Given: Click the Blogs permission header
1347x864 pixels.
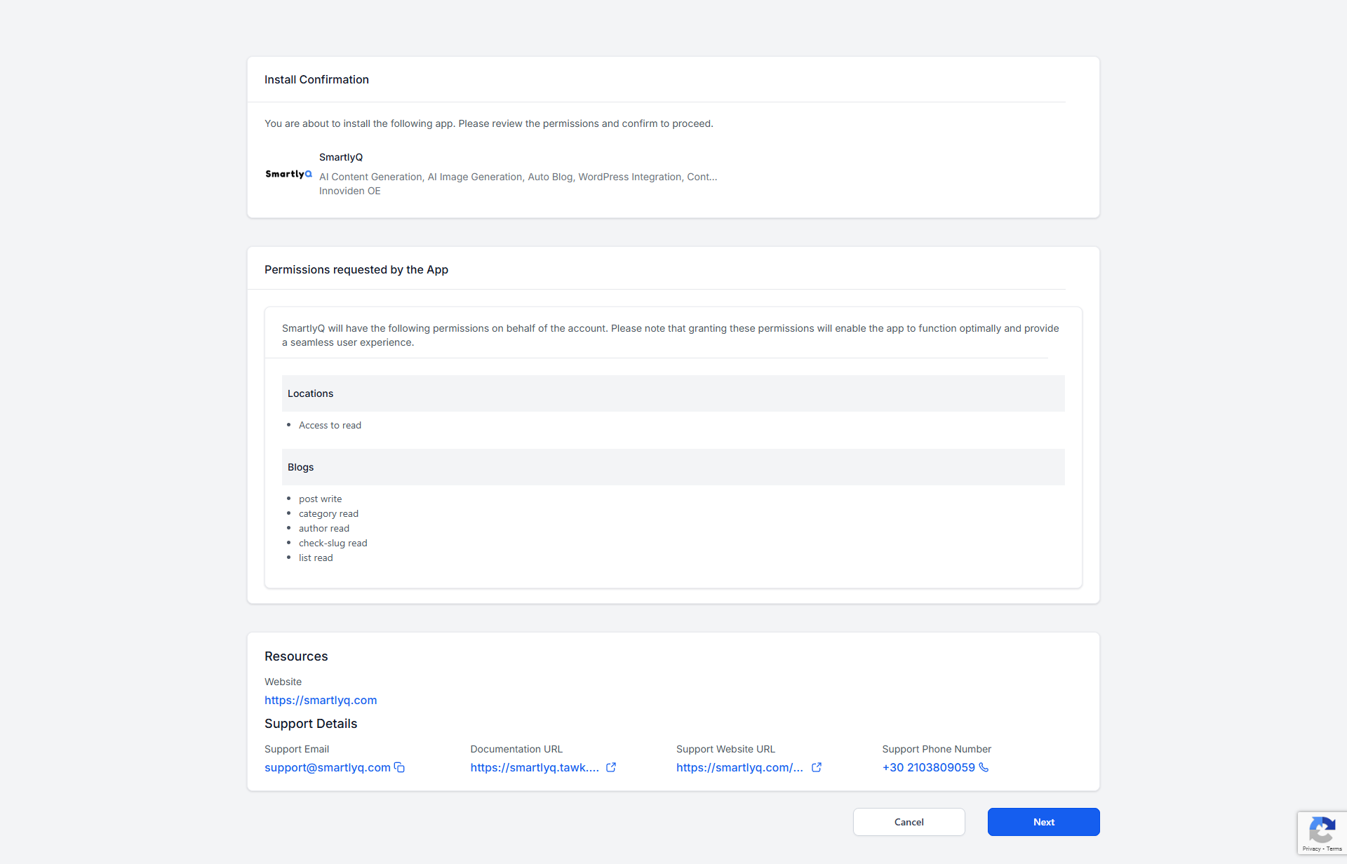Looking at the screenshot, I should tap(673, 467).
